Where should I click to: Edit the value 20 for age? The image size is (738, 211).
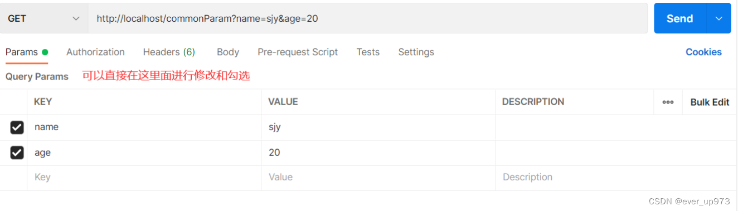(378, 153)
